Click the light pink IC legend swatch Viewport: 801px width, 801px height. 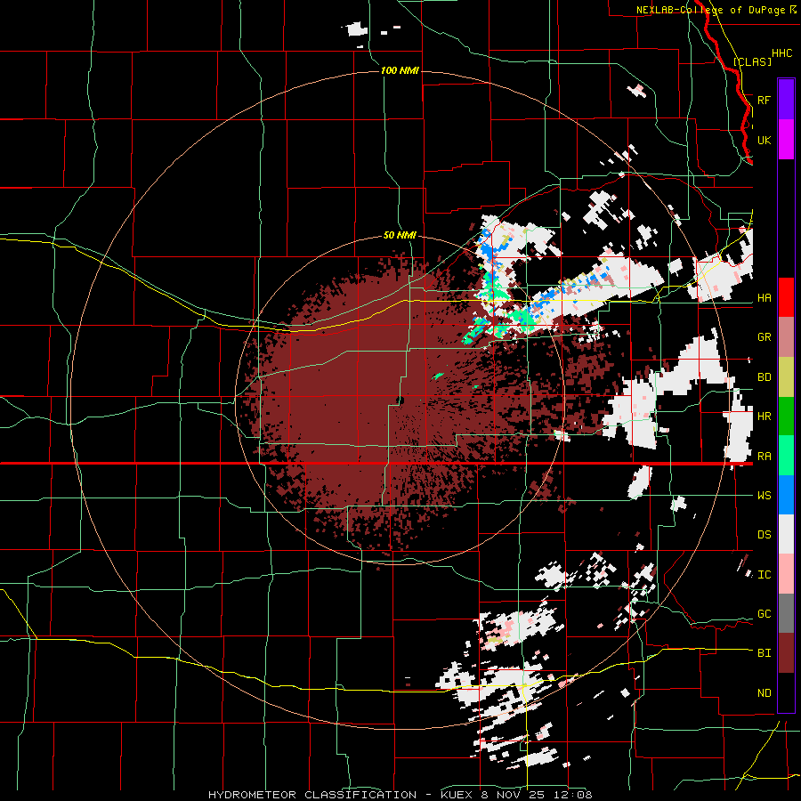(x=786, y=574)
